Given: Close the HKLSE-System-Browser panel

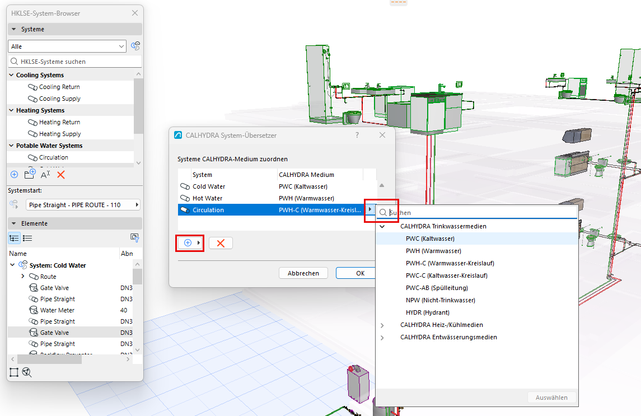Looking at the screenshot, I should (x=135, y=13).
